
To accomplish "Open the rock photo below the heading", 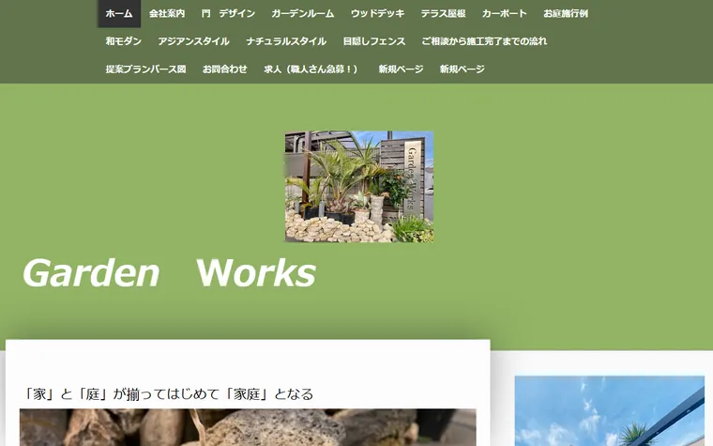I will click(248, 427).
